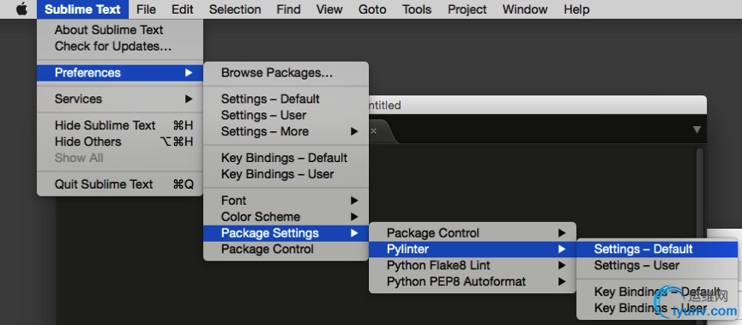Open the Goto menu
742x325 pixels.
[372, 9]
